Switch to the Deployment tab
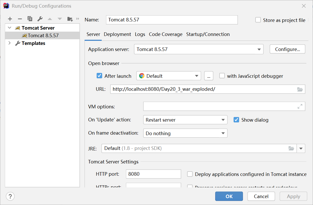 [x=117, y=34]
